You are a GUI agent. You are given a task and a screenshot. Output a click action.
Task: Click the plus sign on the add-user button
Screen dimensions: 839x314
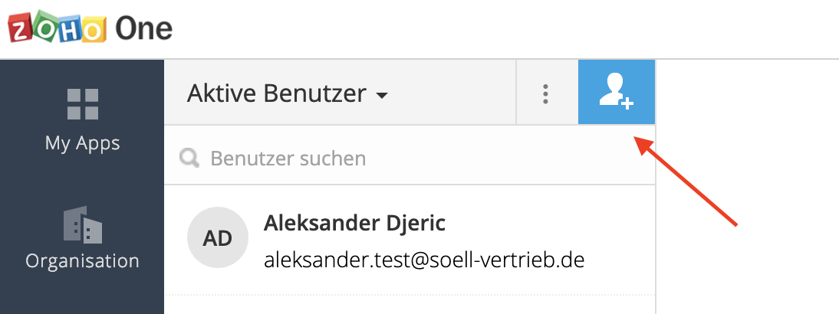(627, 103)
